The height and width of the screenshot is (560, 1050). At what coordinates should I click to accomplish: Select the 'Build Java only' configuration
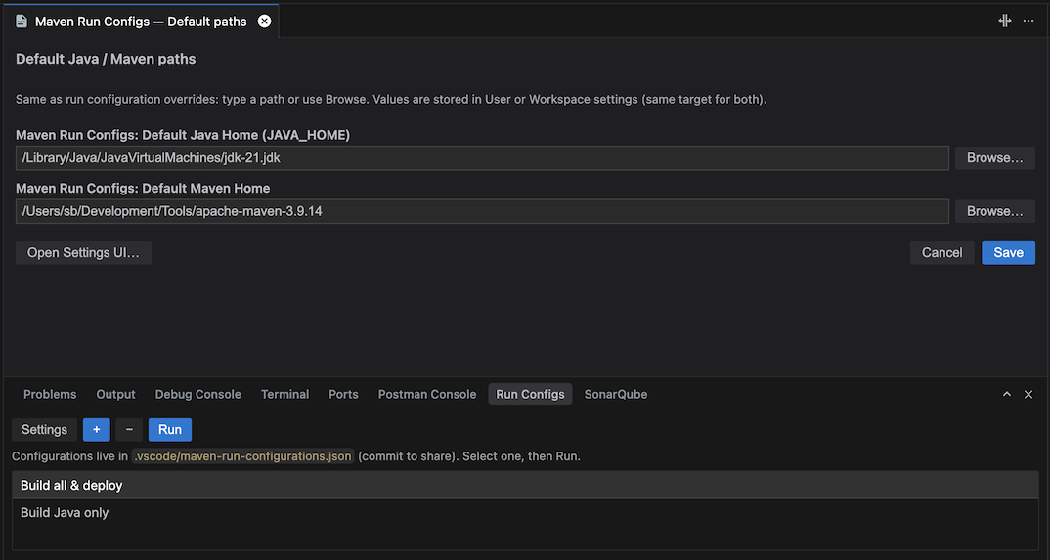[525, 513]
